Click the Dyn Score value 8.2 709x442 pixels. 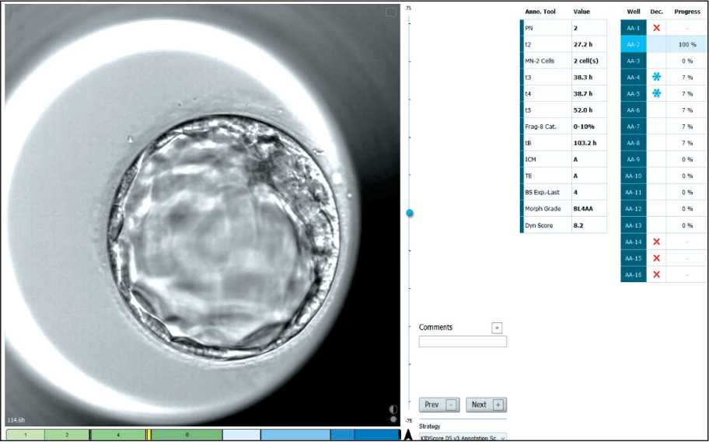(x=589, y=225)
